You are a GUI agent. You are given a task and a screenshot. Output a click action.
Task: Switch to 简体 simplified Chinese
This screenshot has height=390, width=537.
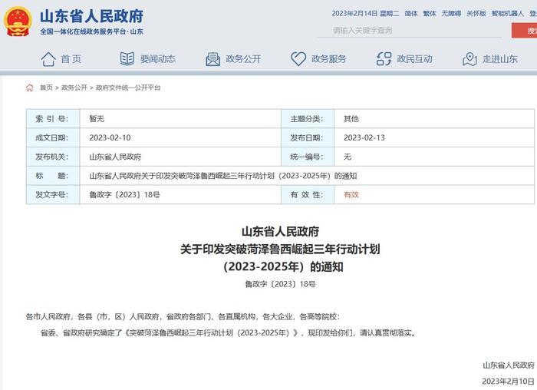411,14
